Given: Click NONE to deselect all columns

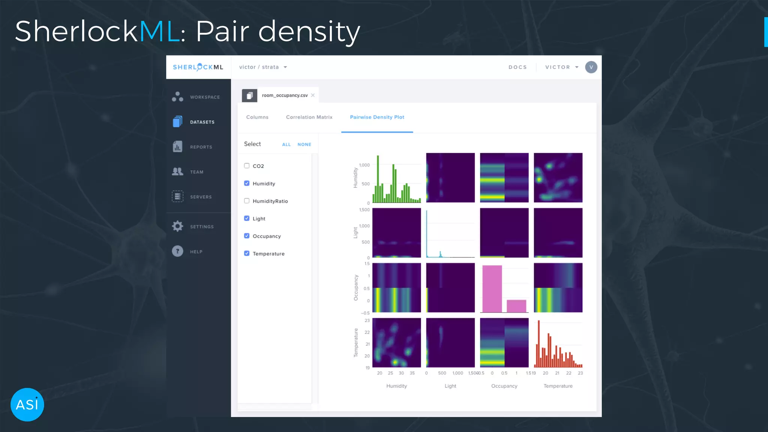Looking at the screenshot, I should (304, 144).
